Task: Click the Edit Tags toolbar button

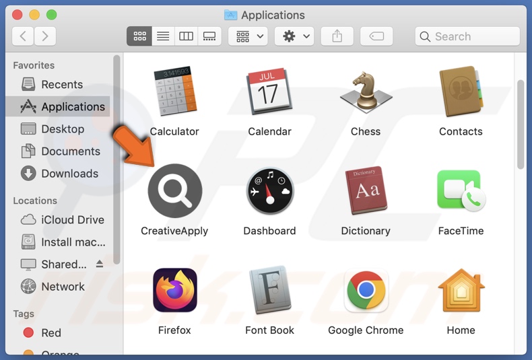Action: [376, 36]
